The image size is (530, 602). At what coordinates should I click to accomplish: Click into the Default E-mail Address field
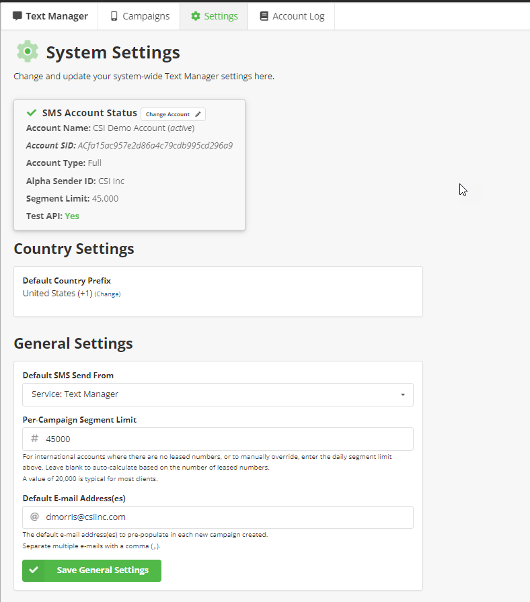point(225,517)
